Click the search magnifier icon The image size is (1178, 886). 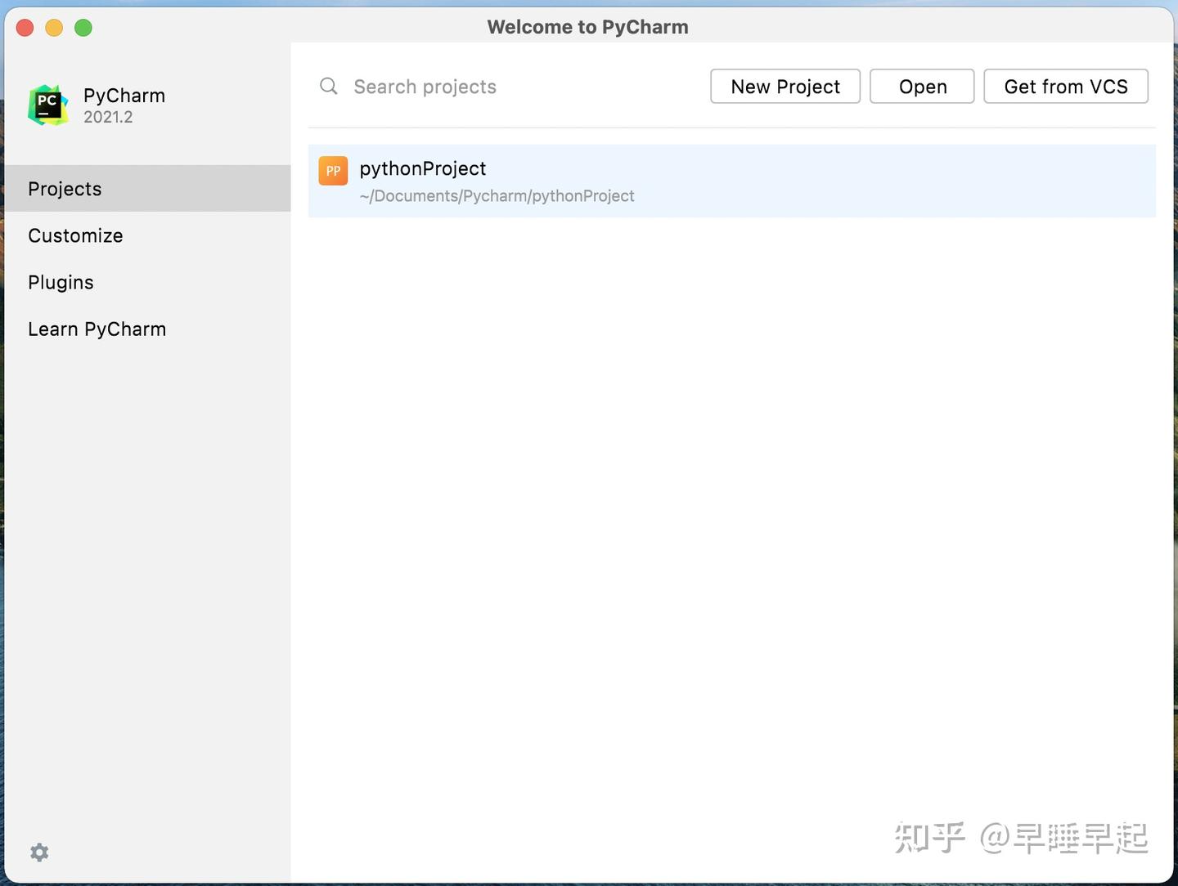coord(329,86)
